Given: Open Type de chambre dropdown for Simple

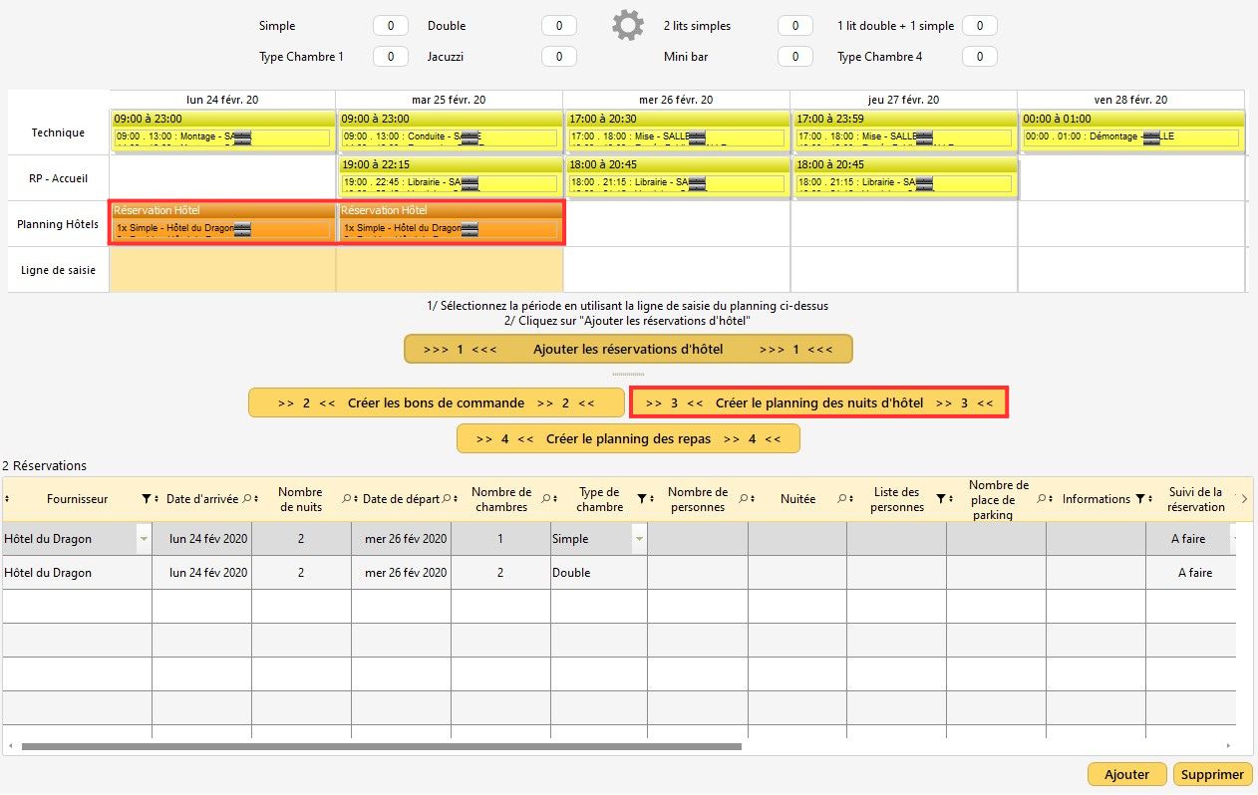Looking at the screenshot, I should tap(639, 539).
